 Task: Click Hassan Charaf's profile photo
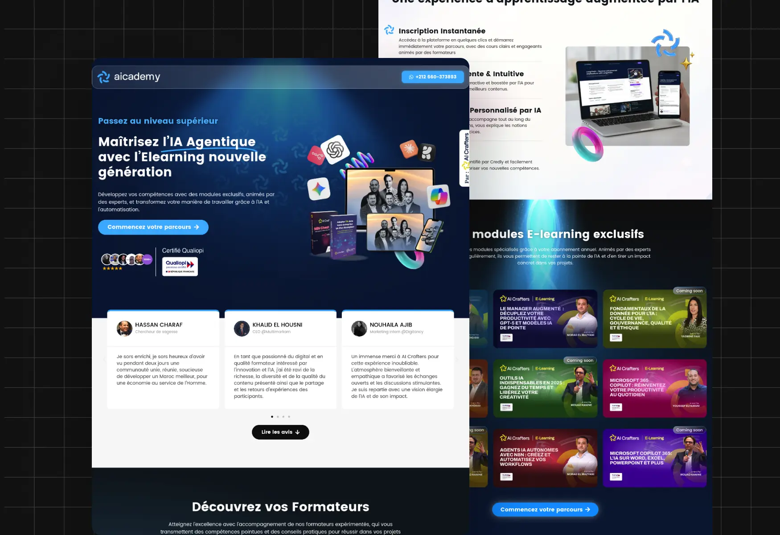click(x=124, y=329)
